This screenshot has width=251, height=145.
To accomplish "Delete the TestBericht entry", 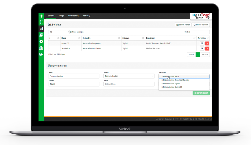I will click(207, 49).
